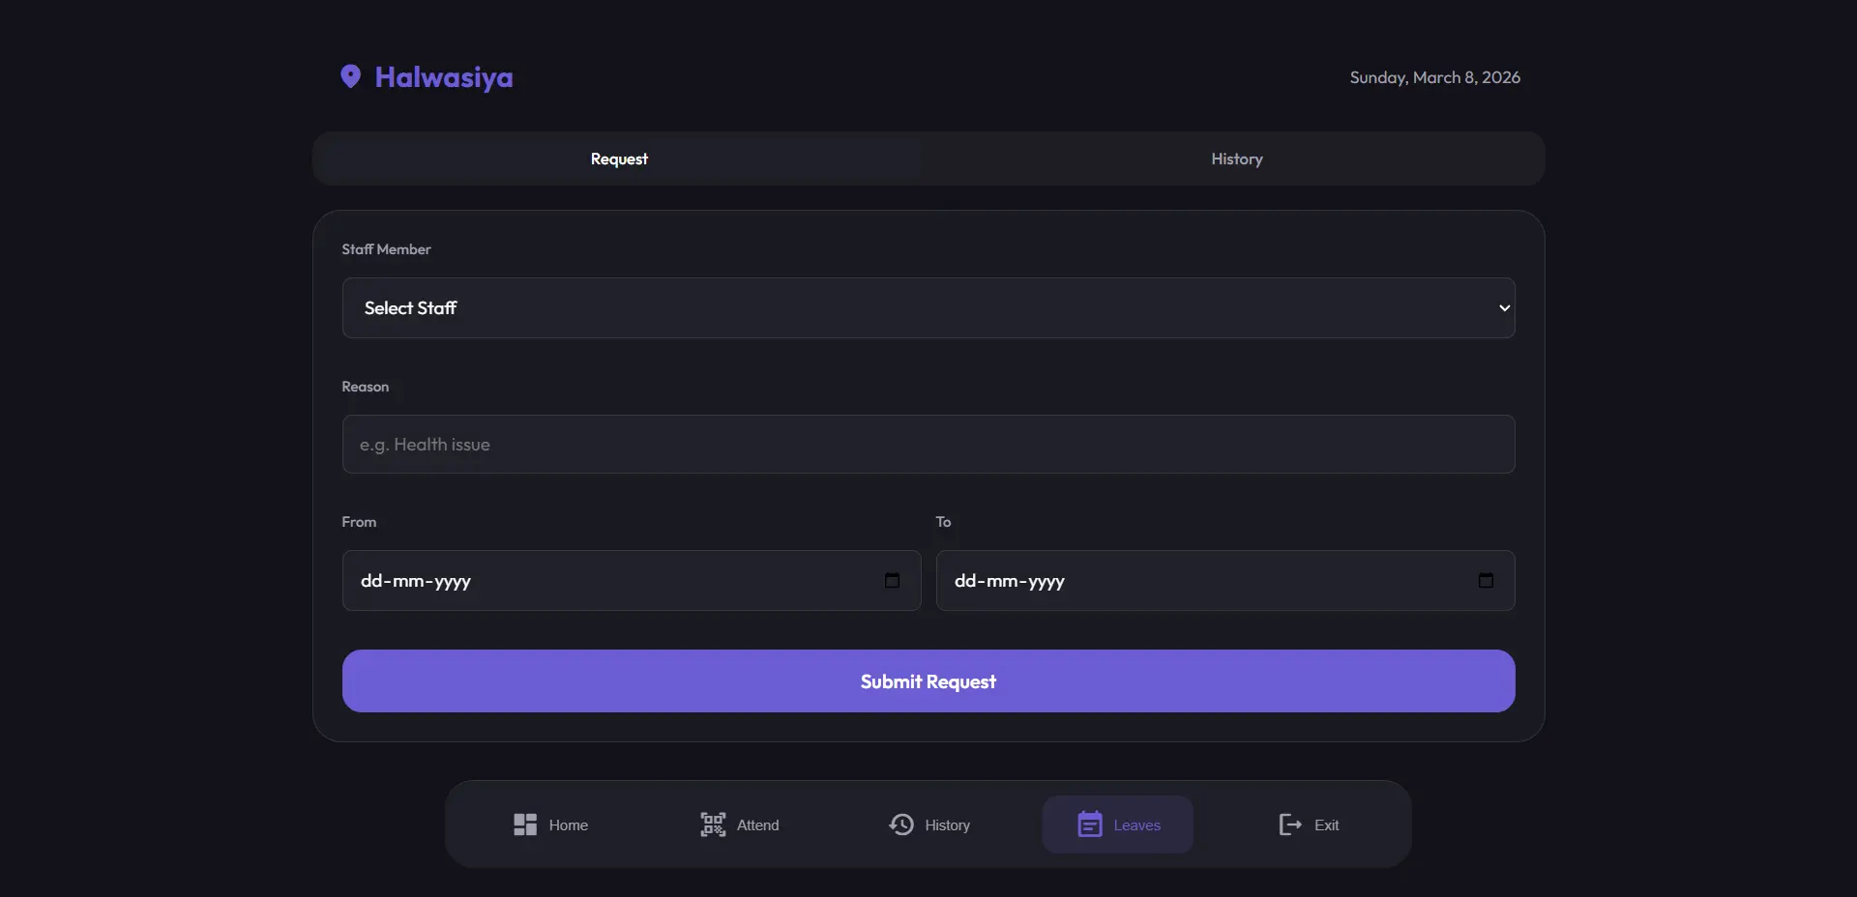Focus the Reason text field

point(928,445)
